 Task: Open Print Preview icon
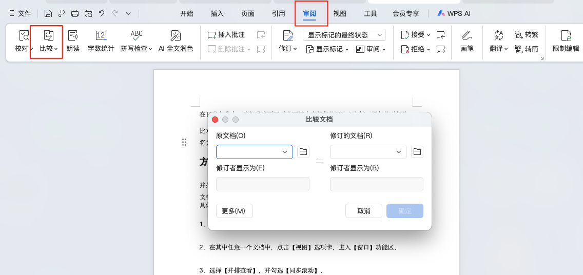88,14
